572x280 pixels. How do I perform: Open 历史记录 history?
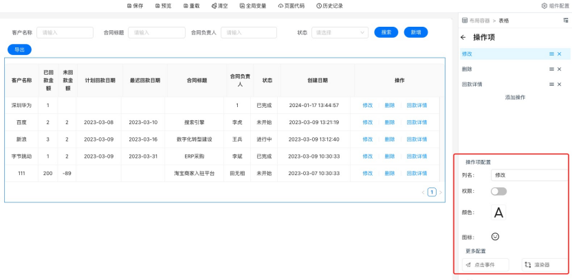tap(330, 5)
